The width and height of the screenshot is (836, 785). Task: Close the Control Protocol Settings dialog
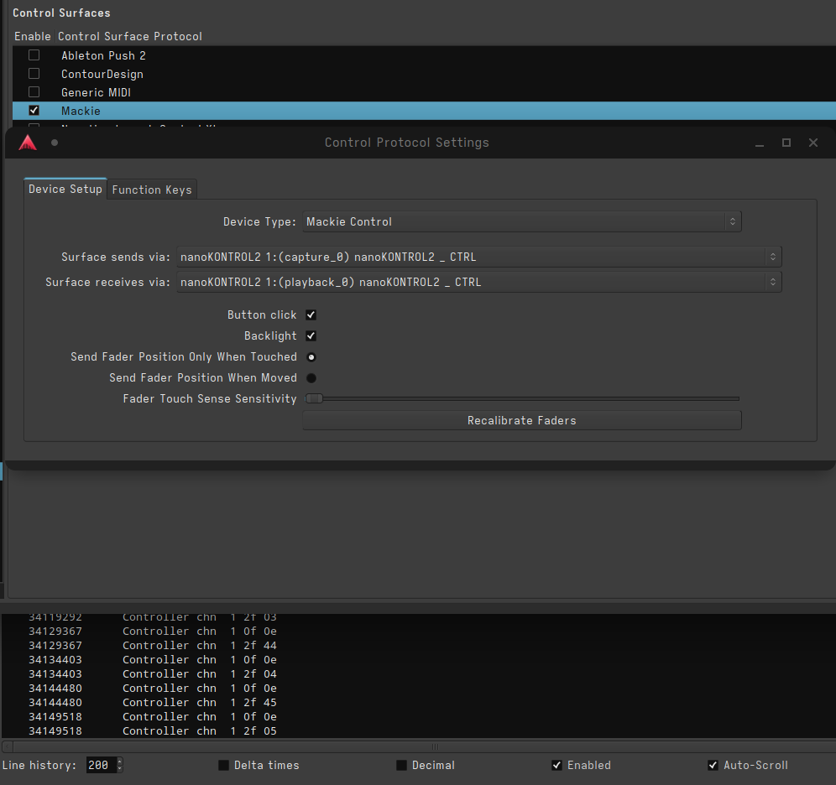coord(812,143)
